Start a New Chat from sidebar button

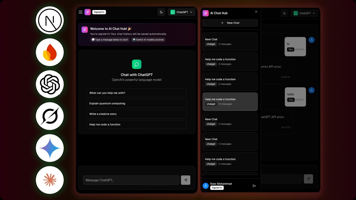click(x=230, y=23)
